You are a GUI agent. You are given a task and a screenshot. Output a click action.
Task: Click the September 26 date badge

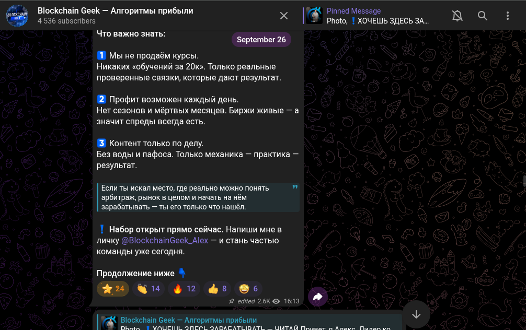pos(261,40)
